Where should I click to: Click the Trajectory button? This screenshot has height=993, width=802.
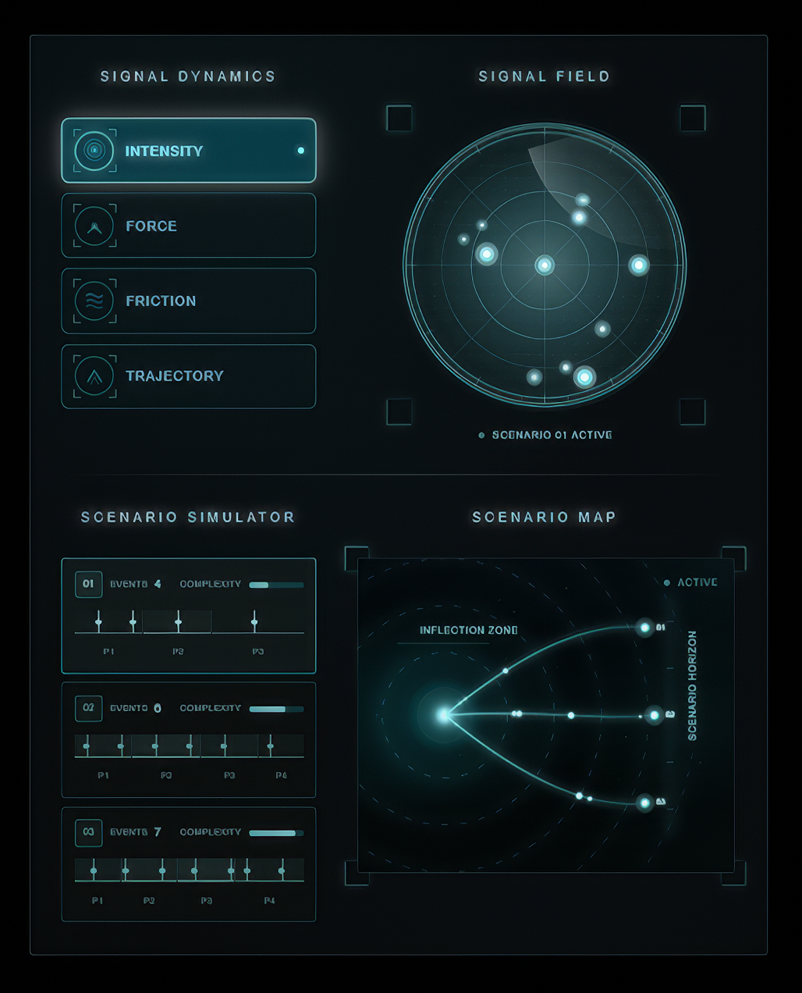[189, 376]
